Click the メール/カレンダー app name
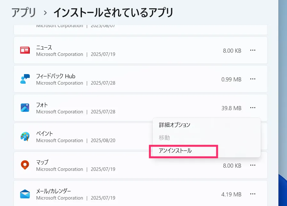The width and height of the screenshot is (287, 206). [53, 191]
